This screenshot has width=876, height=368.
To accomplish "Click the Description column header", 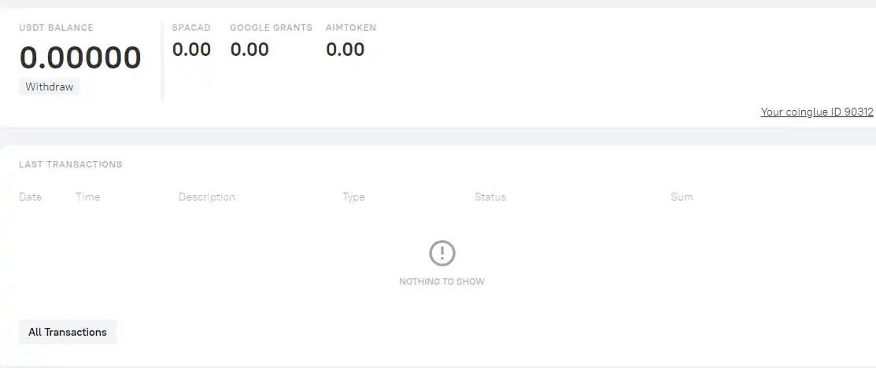I will tap(207, 197).
